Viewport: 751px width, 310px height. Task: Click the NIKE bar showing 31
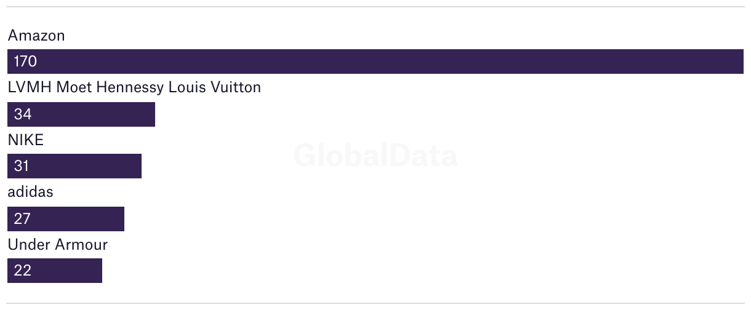click(74, 166)
